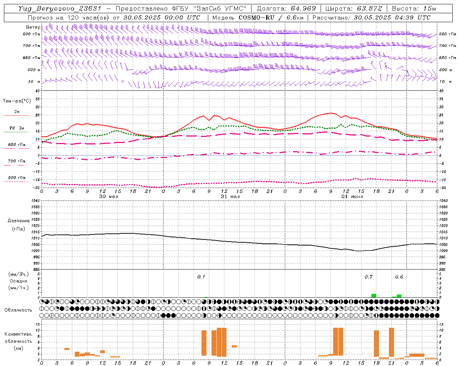Click the text Прогноз на 120 часа(ов)
This screenshot has height=366, width=458.
(68, 18)
